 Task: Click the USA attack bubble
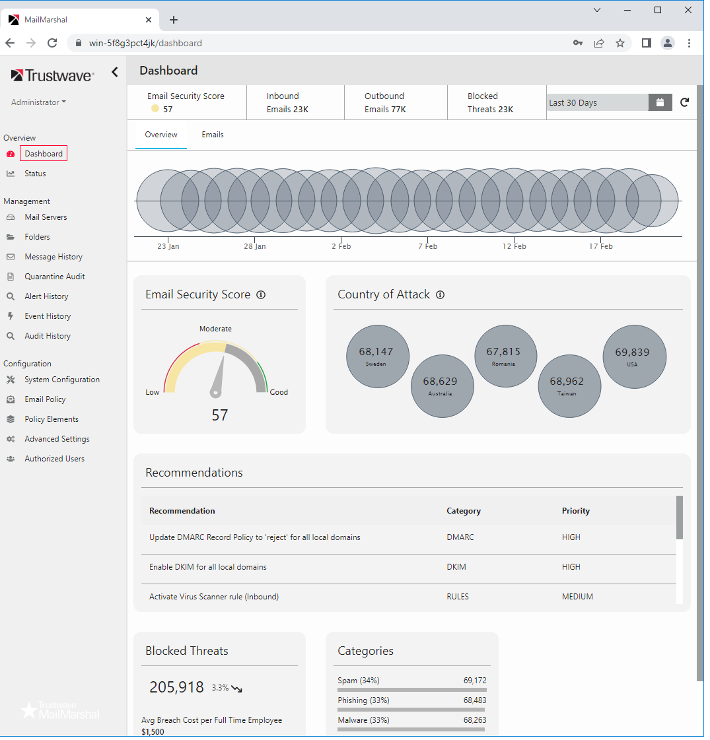tap(634, 356)
